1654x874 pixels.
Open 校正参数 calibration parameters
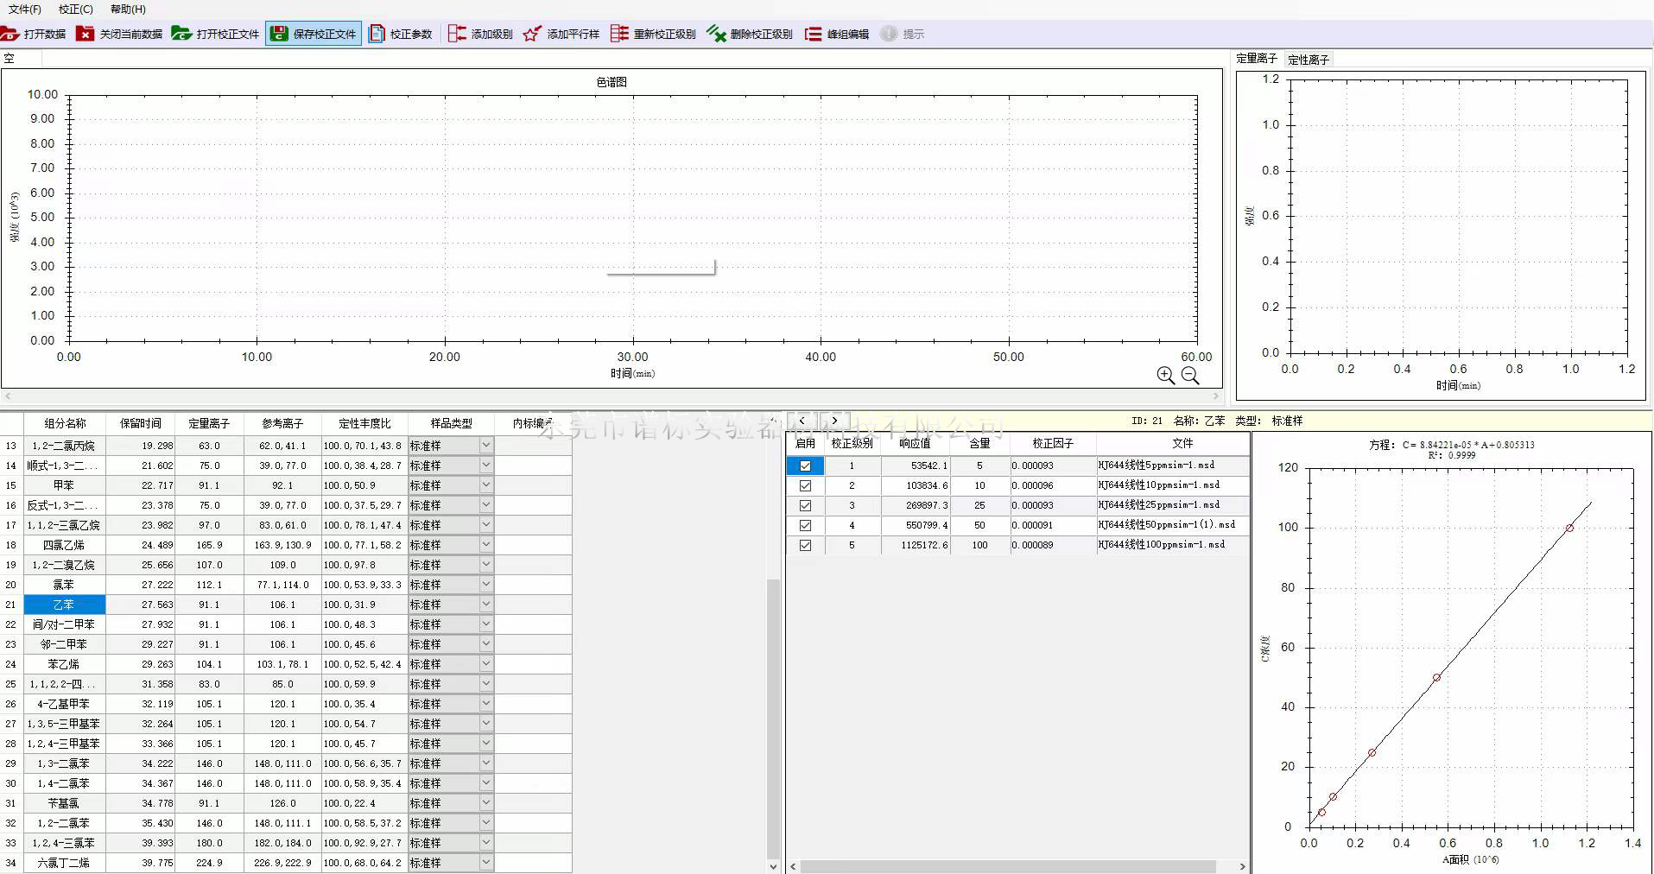tap(401, 34)
